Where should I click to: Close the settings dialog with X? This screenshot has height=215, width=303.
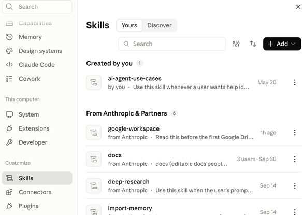[298, 7]
